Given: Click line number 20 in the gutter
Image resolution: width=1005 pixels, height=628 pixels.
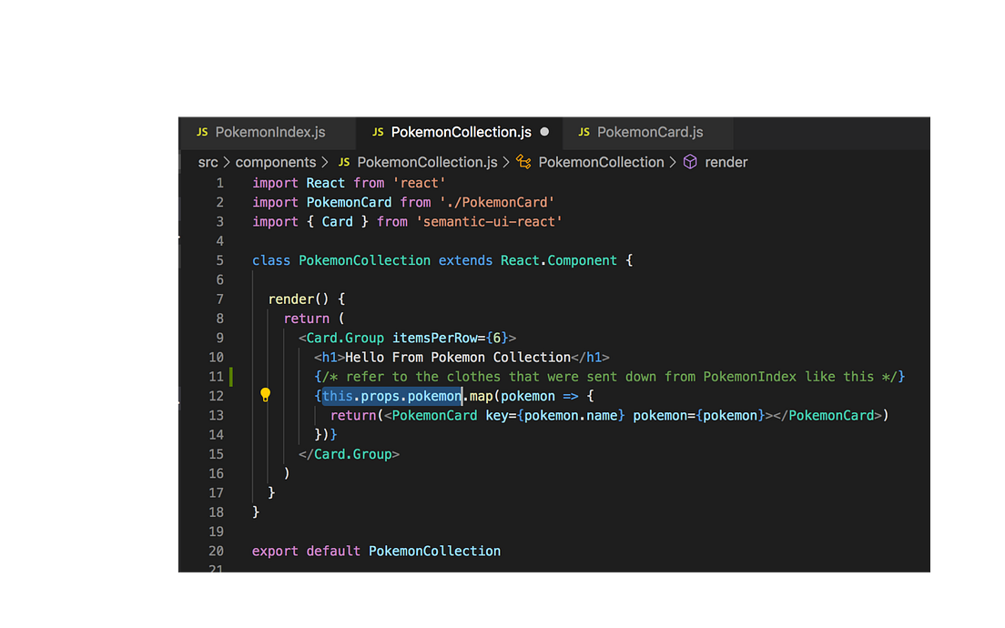Looking at the screenshot, I should (x=216, y=552).
